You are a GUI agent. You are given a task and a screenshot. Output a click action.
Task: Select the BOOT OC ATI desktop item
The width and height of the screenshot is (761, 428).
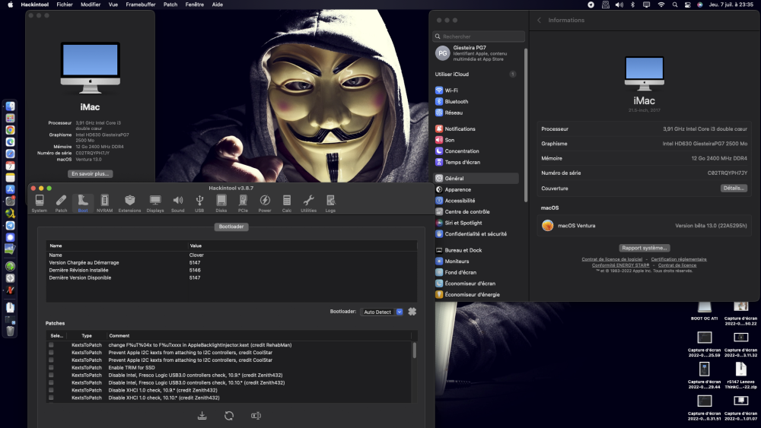704,311
